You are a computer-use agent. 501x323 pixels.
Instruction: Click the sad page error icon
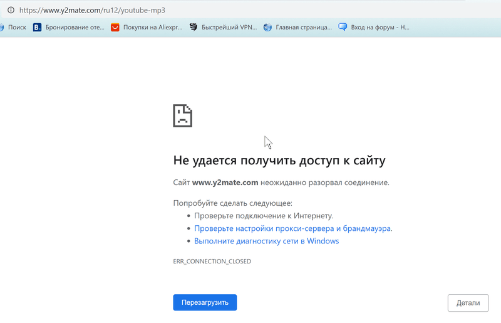click(183, 115)
